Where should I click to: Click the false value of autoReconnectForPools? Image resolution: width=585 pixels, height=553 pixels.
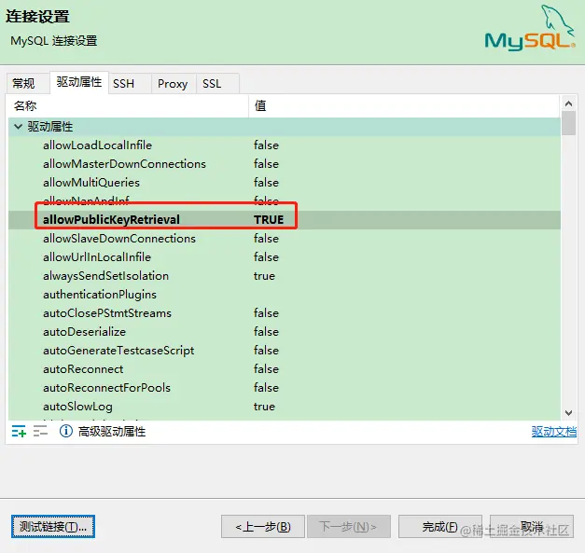click(x=266, y=388)
